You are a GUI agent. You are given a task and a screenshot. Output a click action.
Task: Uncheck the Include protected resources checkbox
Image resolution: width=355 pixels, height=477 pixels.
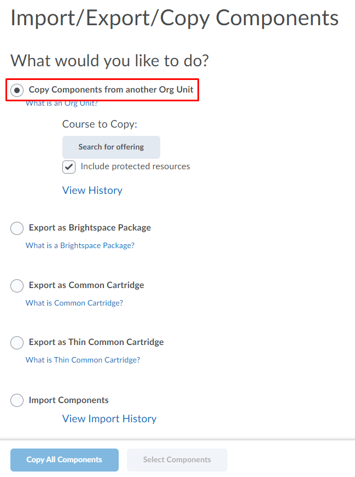69,167
